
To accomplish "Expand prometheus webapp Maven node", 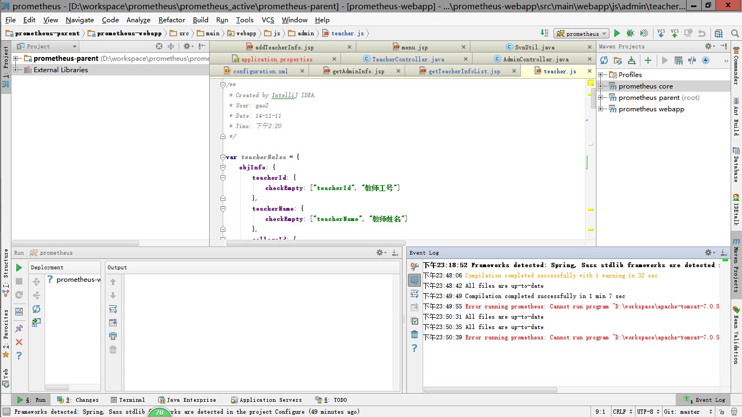I will 601,109.
